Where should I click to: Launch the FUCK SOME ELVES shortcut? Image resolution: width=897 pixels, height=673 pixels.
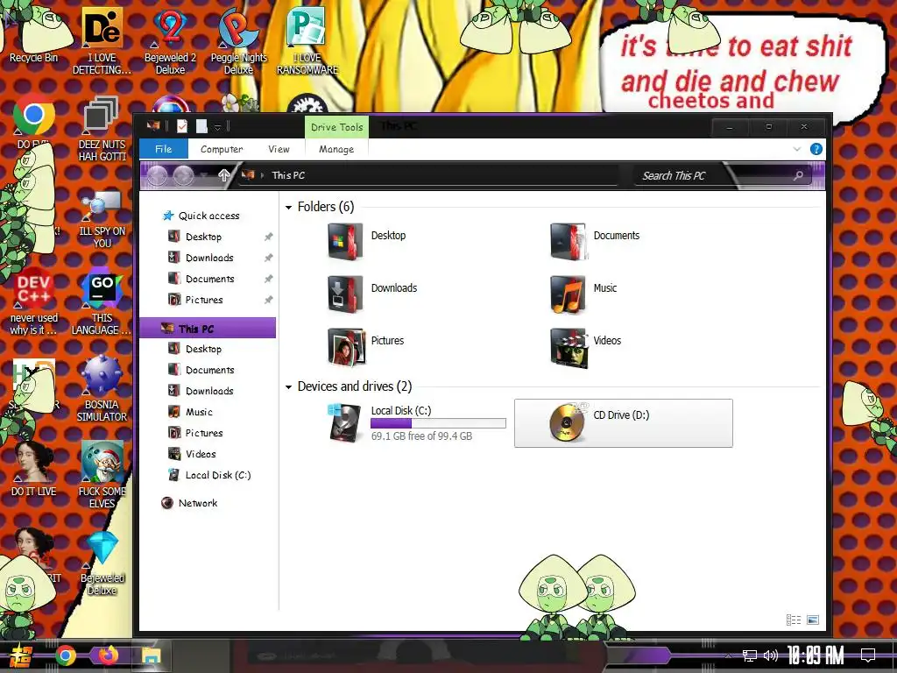pos(102,475)
